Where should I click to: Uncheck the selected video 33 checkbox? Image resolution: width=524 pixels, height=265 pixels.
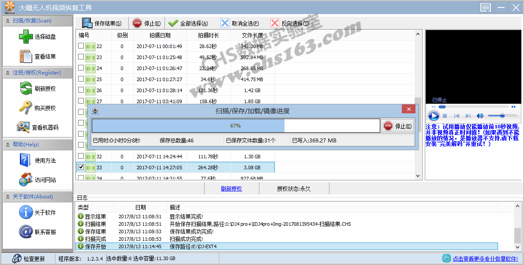tap(81, 167)
